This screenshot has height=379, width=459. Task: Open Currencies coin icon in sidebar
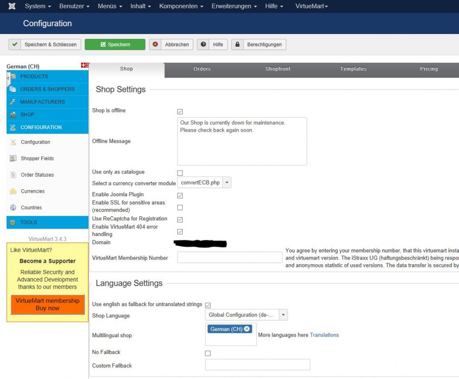click(13, 191)
